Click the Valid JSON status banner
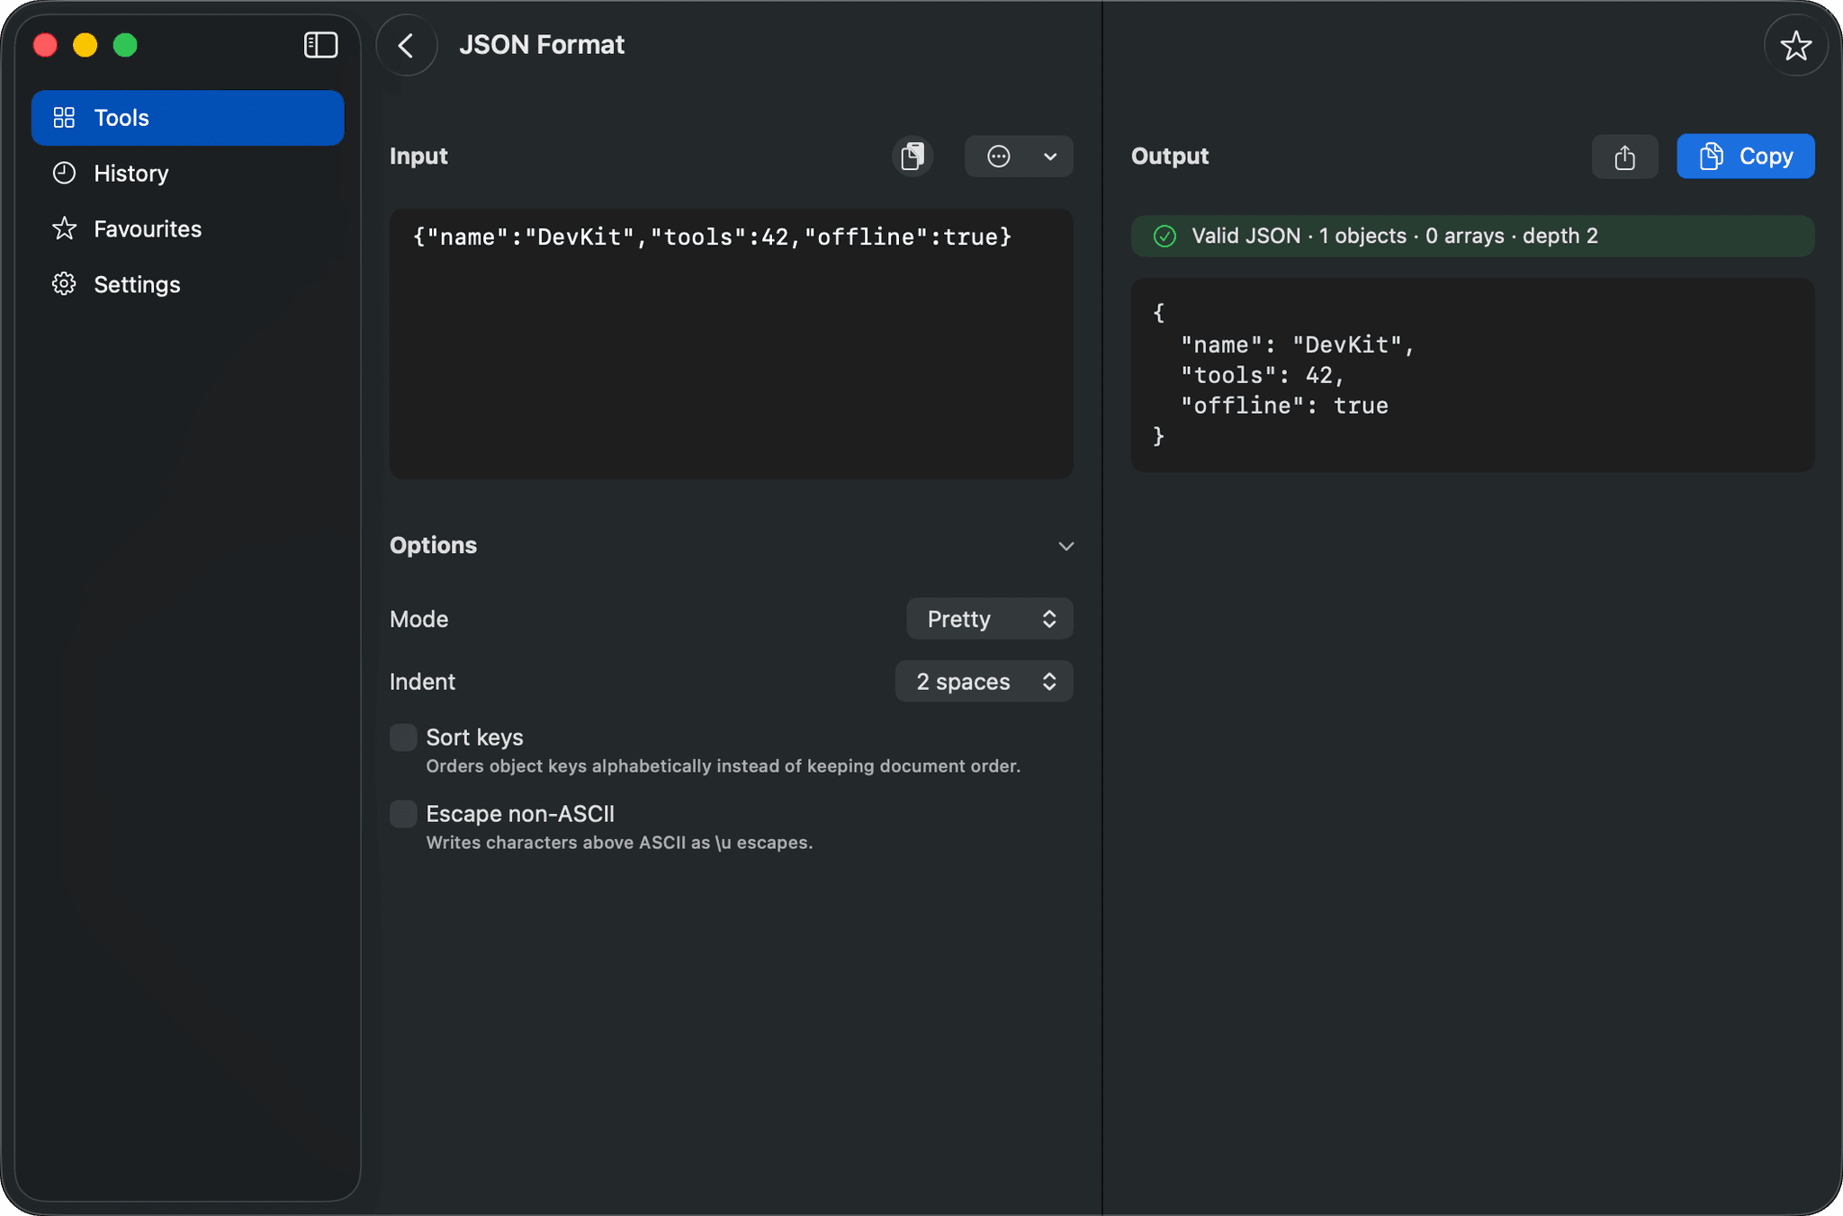The width and height of the screenshot is (1843, 1216). pos(1472,237)
